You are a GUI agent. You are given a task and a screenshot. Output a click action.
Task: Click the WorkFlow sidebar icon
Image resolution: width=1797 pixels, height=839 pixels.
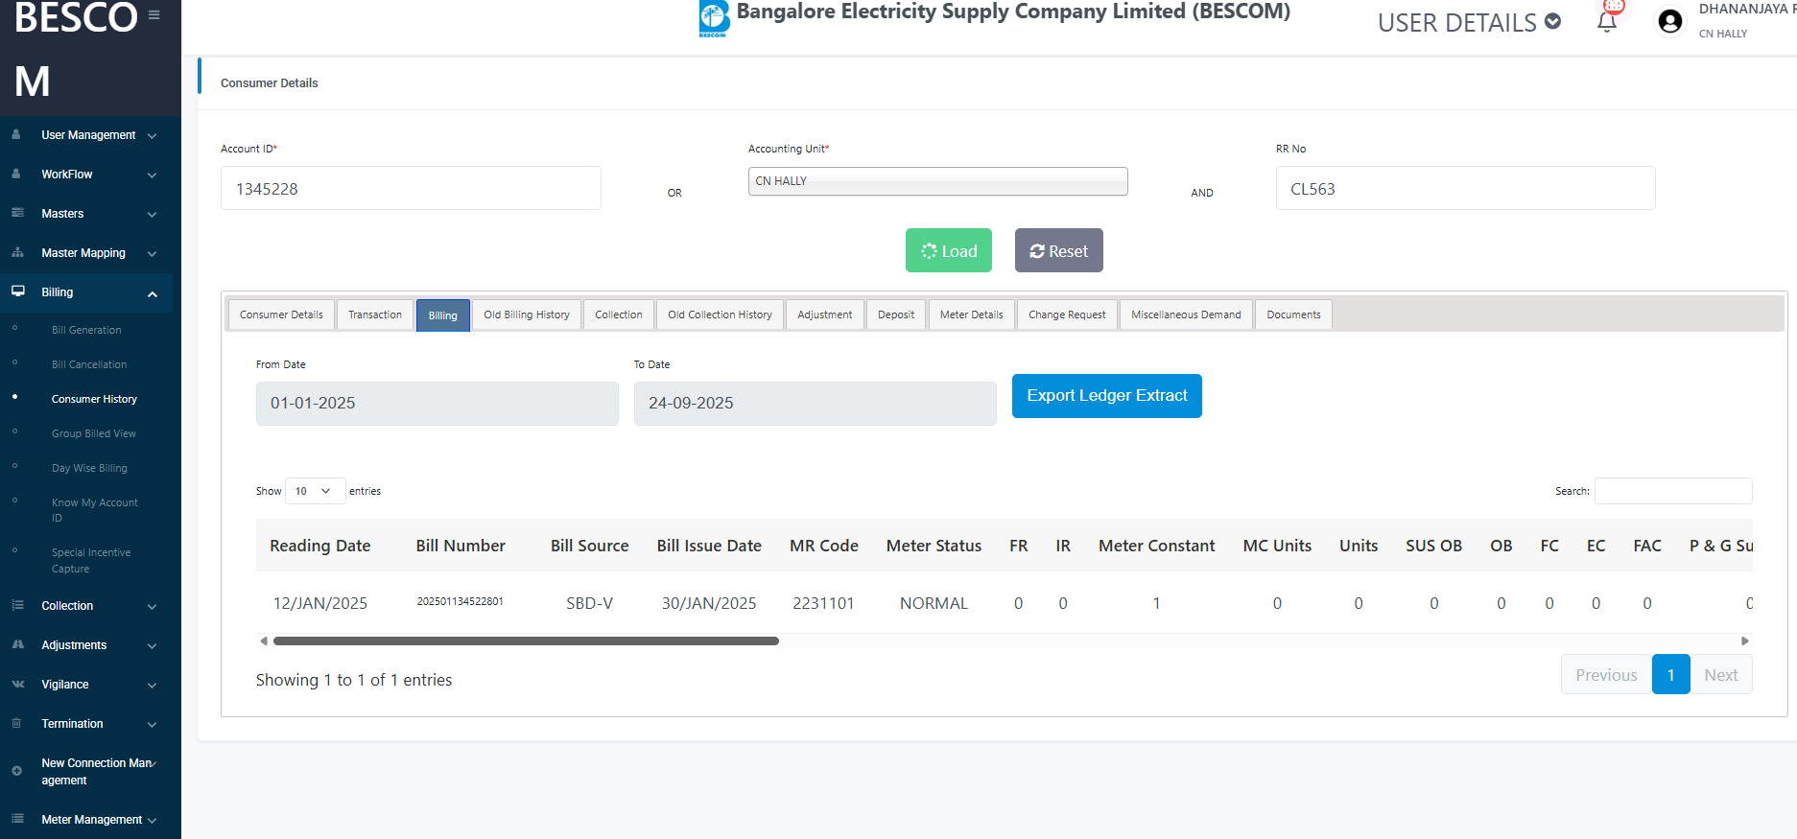click(x=16, y=174)
